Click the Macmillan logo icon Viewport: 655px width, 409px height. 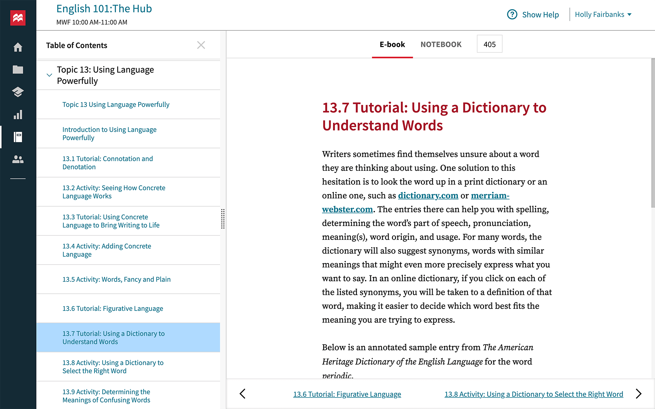point(18,18)
